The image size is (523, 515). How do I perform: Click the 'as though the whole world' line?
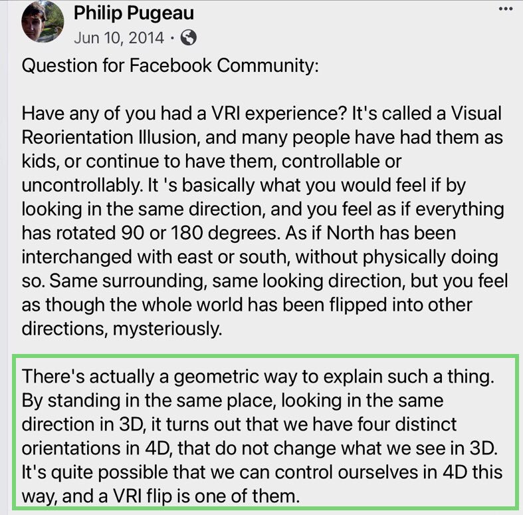247,305
